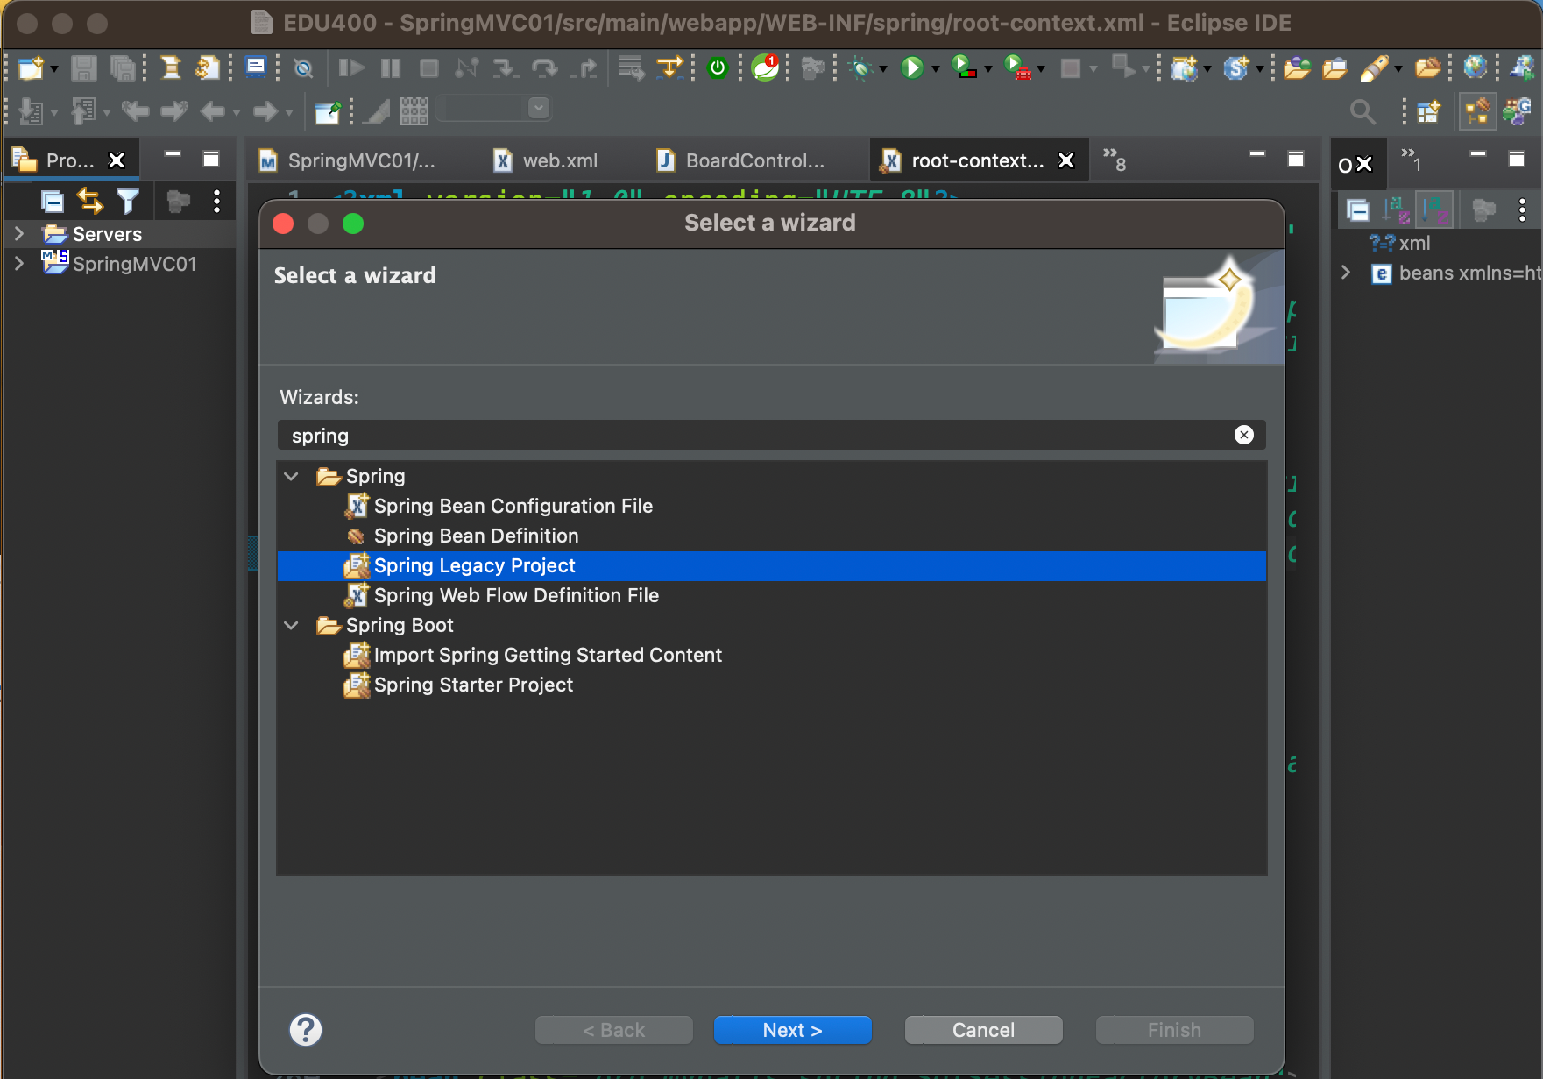Open the Project Explorer view menu (three dots)
The width and height of the screenshot is (1543, 1079).
pyautogui.click(x=216, y=202)
